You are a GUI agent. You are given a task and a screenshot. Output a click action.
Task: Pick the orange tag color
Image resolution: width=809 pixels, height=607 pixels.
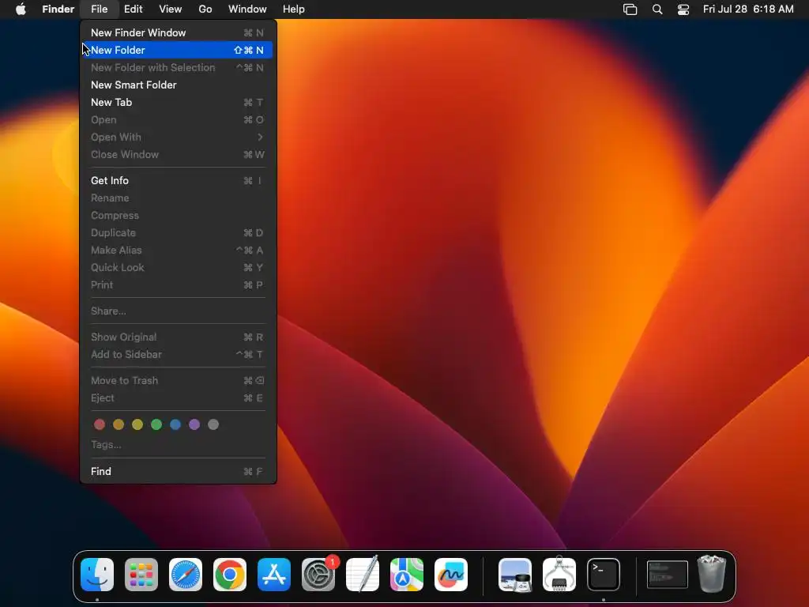[x=119, y=424]
